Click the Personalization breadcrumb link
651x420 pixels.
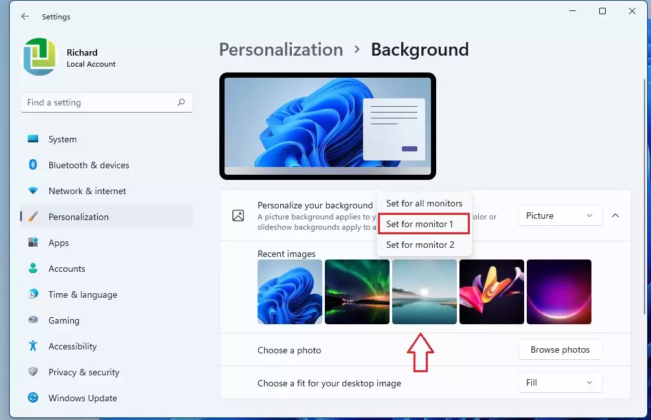tap(280, 49)
